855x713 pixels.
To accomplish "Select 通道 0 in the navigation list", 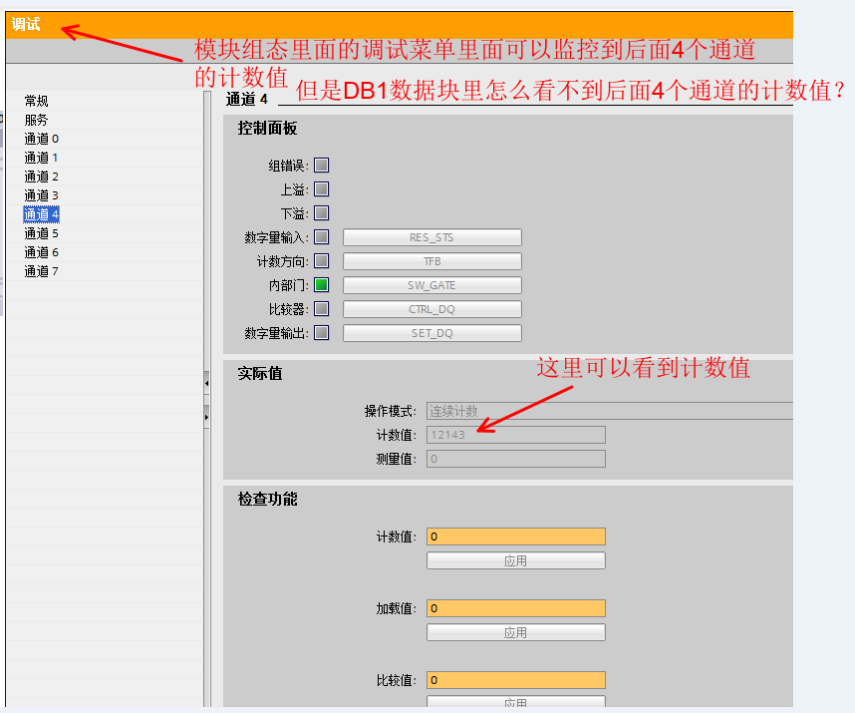I will [42, 139].
